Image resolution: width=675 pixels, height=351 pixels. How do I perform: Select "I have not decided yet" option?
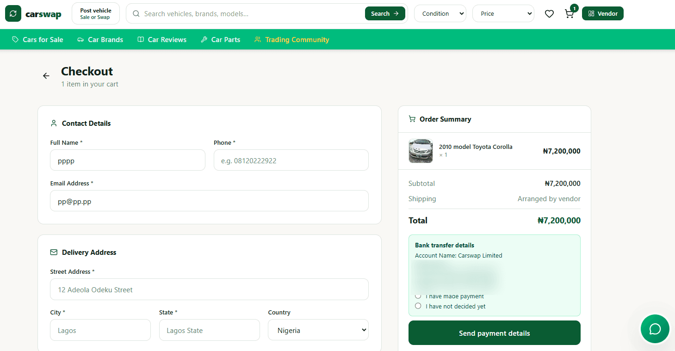tap(418, 306)
